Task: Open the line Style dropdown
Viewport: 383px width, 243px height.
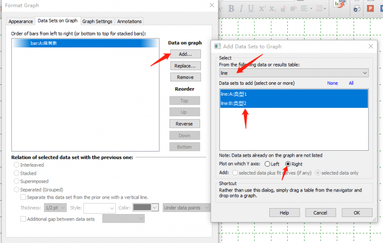Action: (99, 208)
